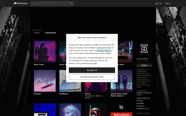Open the night street car album cover
186x116 pixels.
125,52
